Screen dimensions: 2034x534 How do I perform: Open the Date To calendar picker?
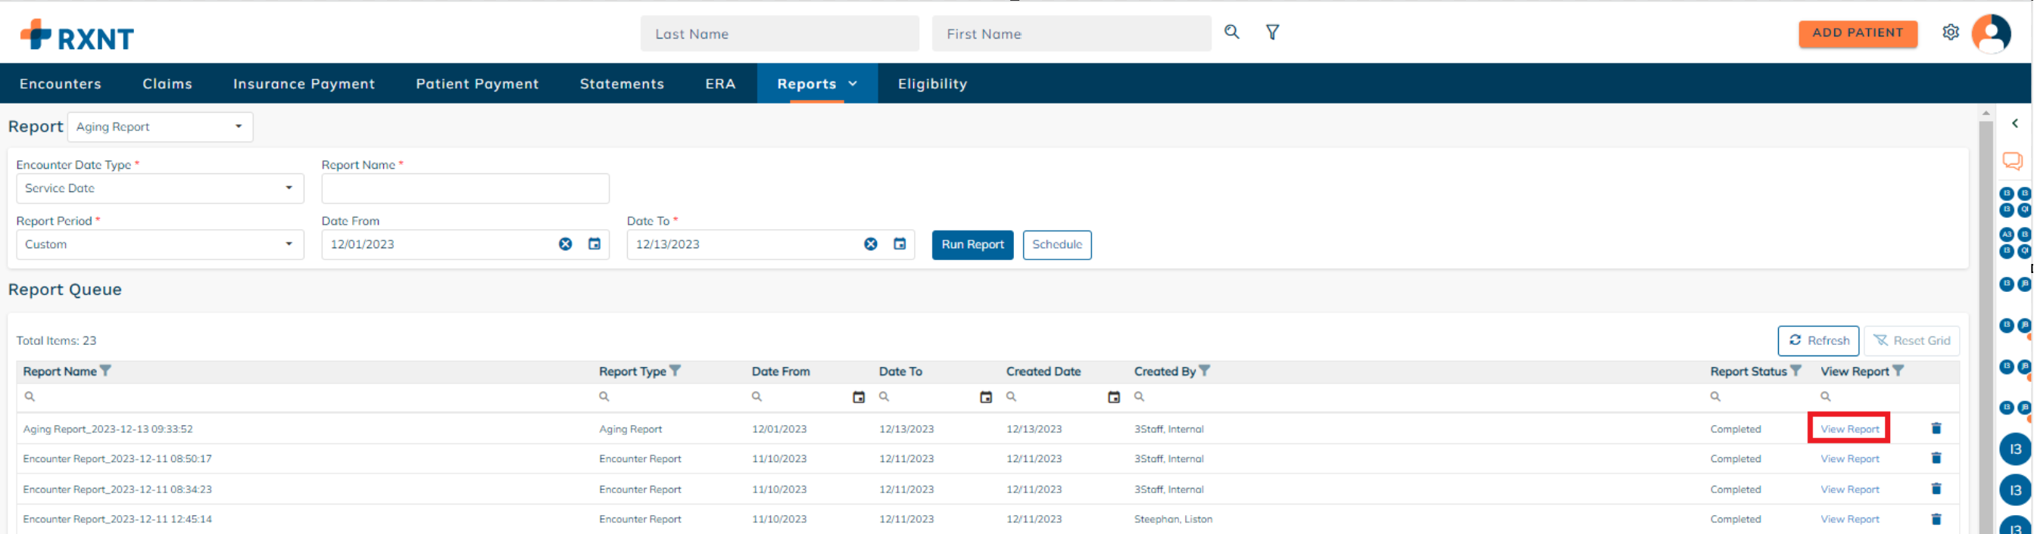[900, 244]
